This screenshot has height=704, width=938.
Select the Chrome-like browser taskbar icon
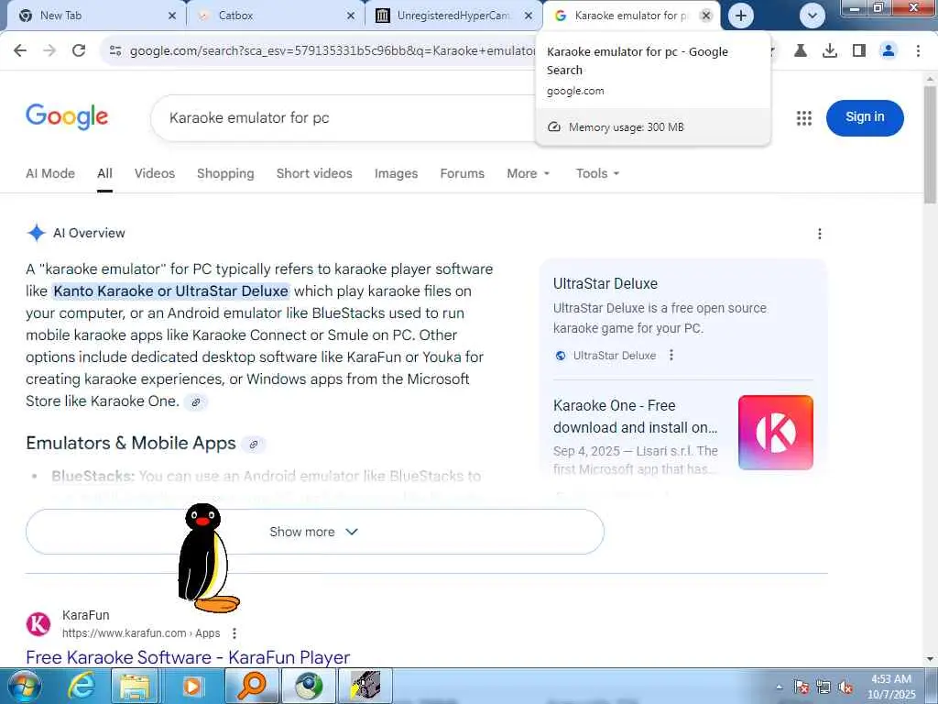(x=308, y=686)
